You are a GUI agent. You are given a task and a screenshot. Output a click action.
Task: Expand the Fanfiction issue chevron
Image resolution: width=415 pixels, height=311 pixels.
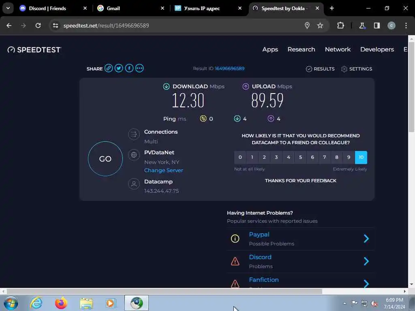pos(366,283)
